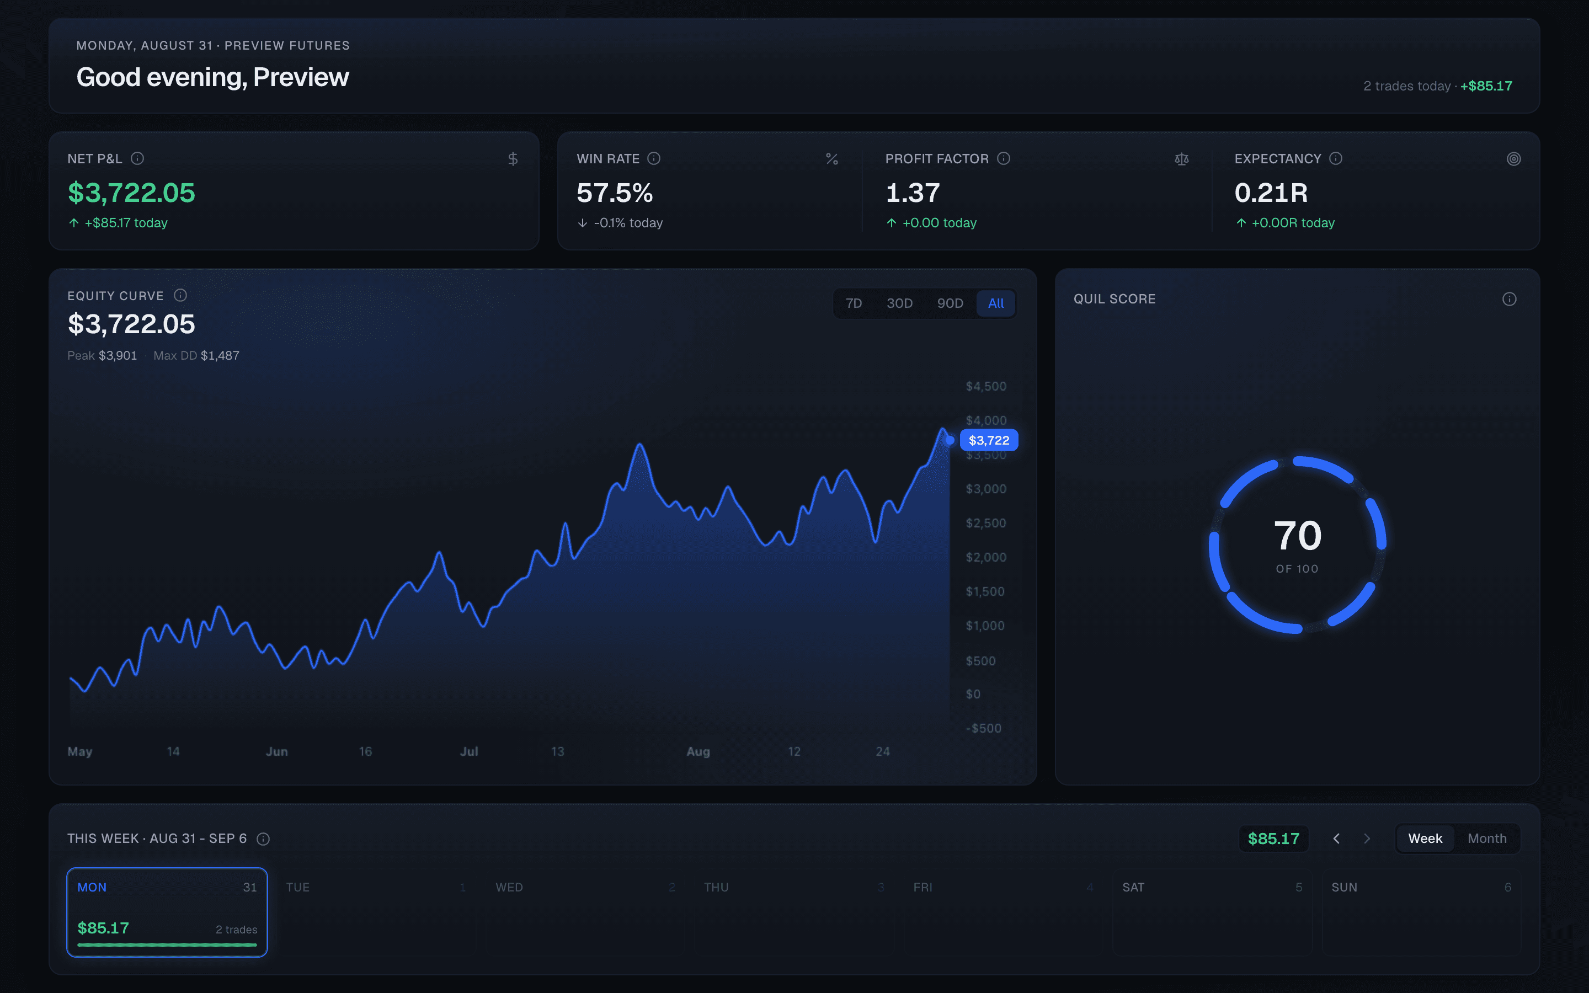Switch calendar to Month view
1589x993 pixels.
(1487, 839)
